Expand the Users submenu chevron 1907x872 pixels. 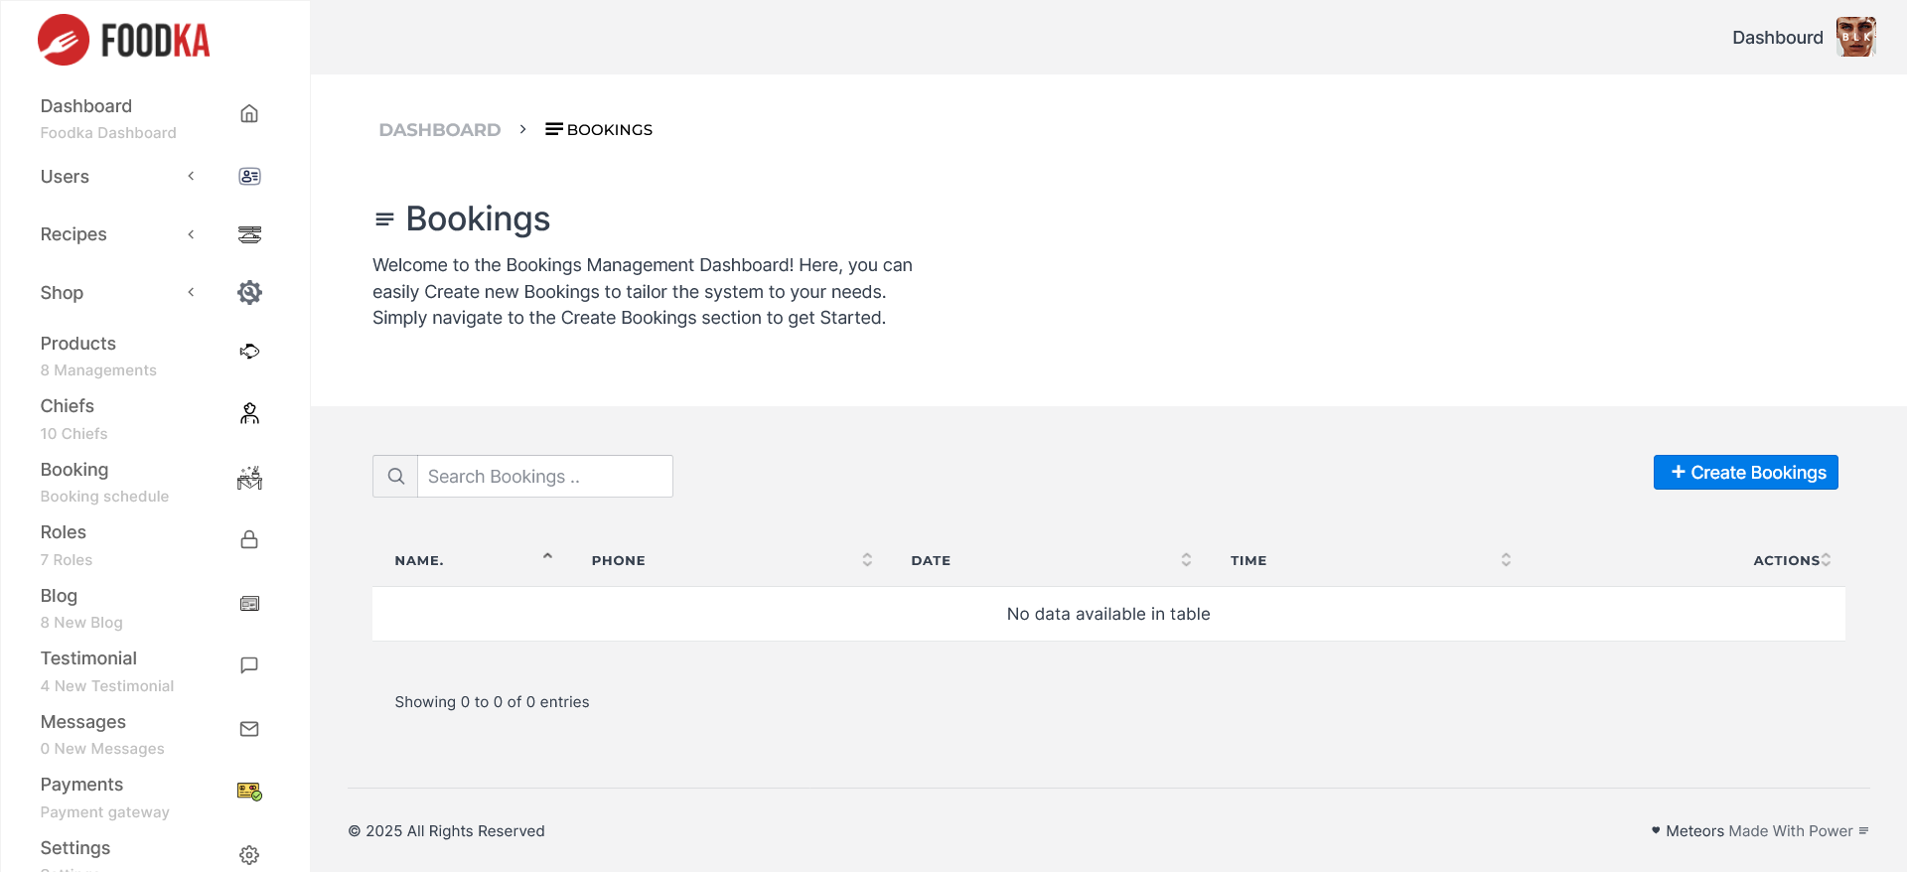click(191, 176)
